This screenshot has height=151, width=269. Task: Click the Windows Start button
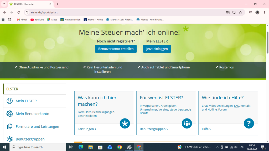[x=5, y=147]
